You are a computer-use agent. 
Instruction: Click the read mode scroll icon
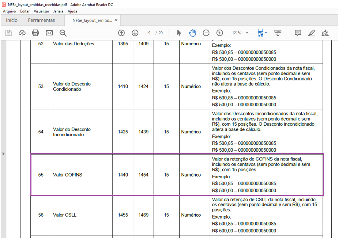click(x=278, y=33)
